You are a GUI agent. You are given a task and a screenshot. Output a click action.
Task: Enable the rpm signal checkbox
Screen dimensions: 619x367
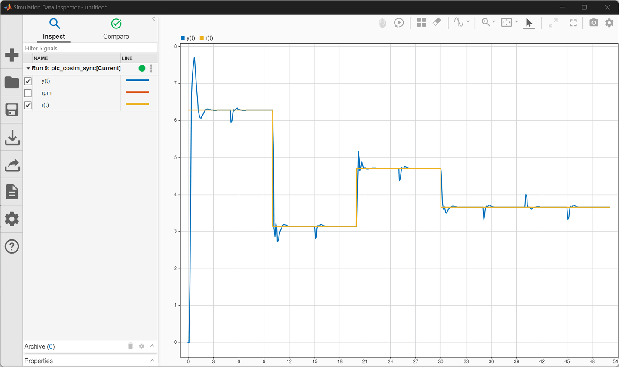coord(28,93)
